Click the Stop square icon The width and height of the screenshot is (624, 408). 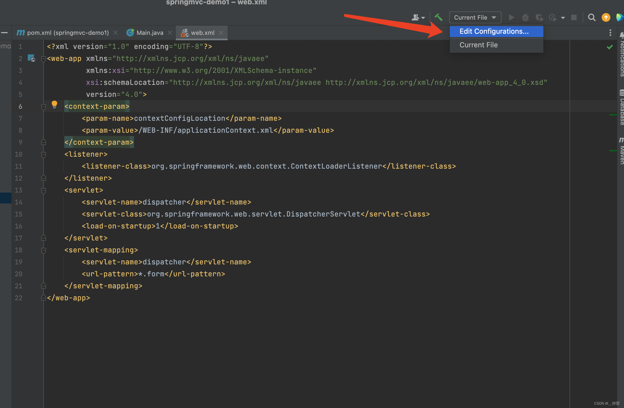pyautogui.click(x=574, y=17)
